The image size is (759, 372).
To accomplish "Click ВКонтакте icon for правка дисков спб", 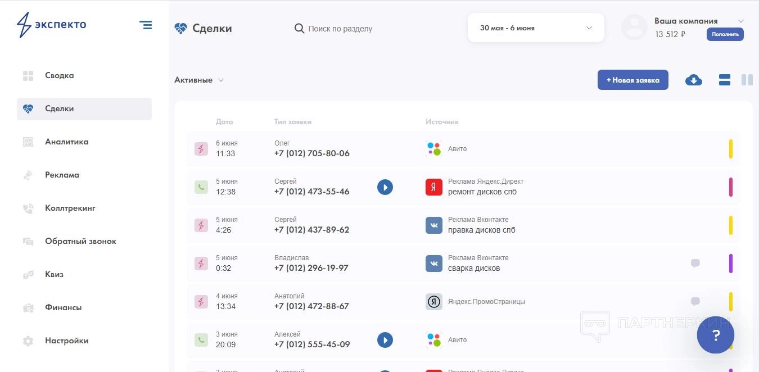I will (x=434, y=225).
